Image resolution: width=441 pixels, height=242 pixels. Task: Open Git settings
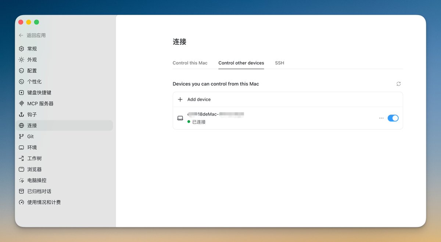(64, 137)
